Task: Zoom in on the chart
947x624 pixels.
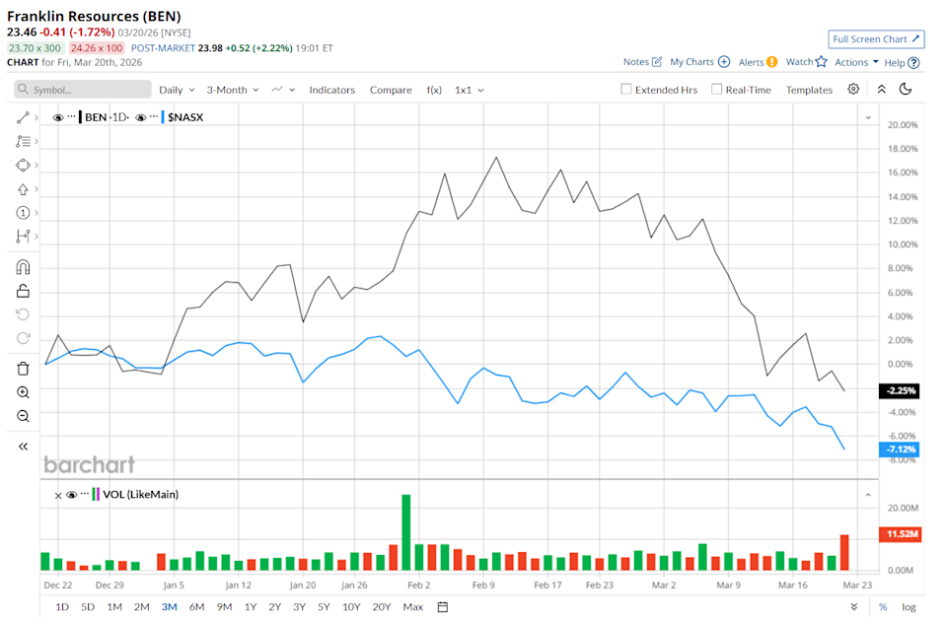Action: coord(22,392)
